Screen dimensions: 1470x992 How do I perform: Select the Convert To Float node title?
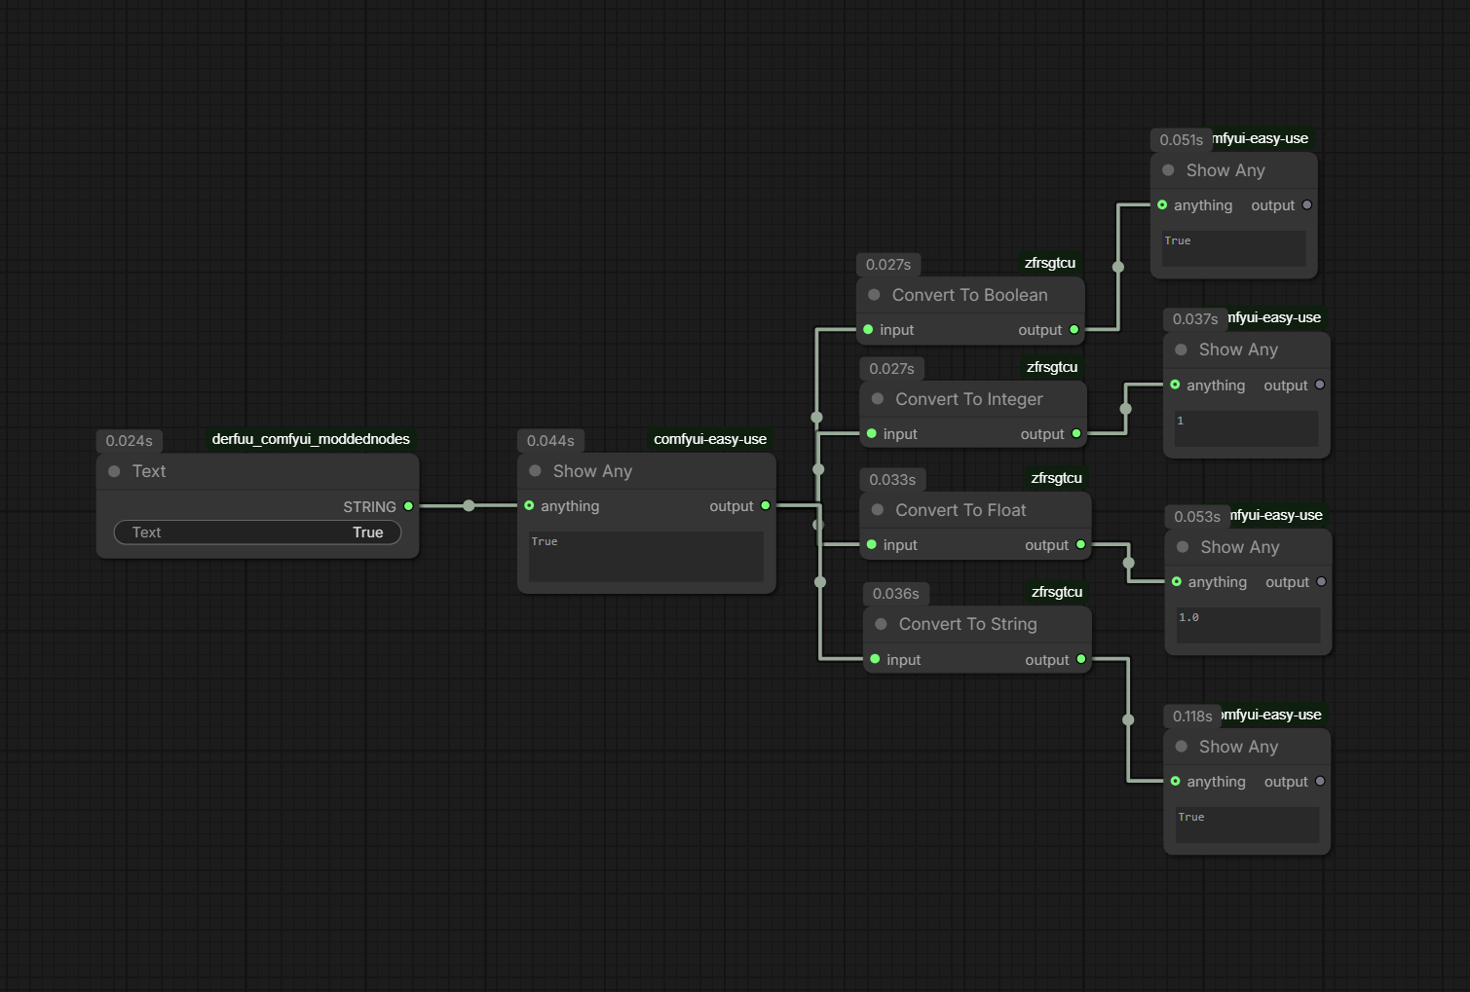pos(961,510)
